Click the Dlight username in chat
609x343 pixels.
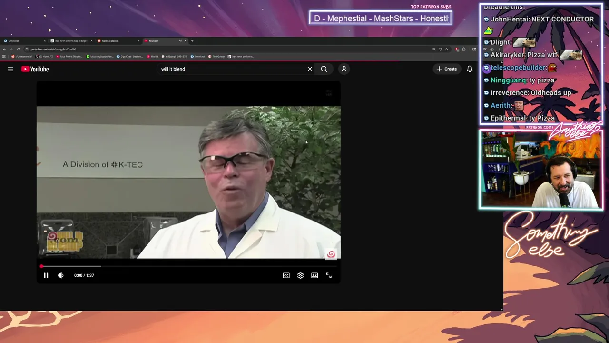[x=501, y=42]
